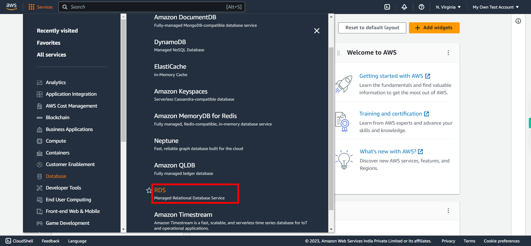
Task: Open What's new with AWS link
Action: (x=391, y=151)
